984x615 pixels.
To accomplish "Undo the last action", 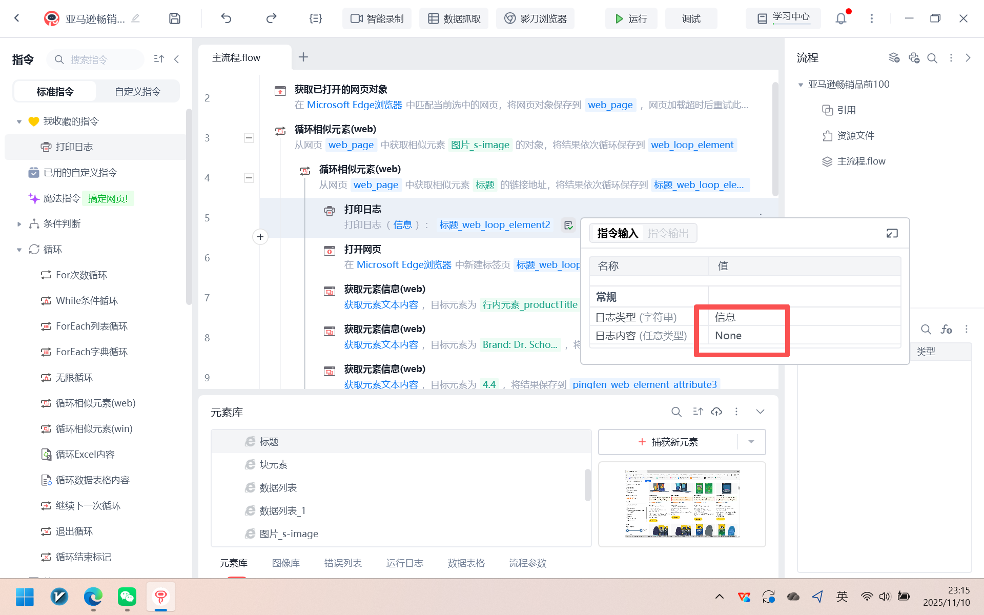I will [x=226, y=18].
